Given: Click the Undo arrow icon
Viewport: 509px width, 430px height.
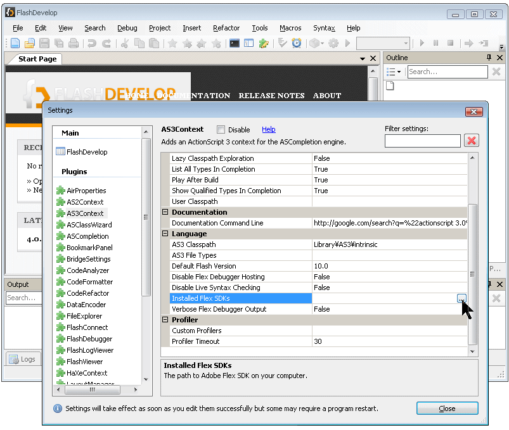Looking at the screenshot, I should [92, 43].
